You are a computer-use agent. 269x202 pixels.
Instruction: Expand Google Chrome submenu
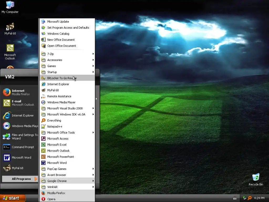67,181
